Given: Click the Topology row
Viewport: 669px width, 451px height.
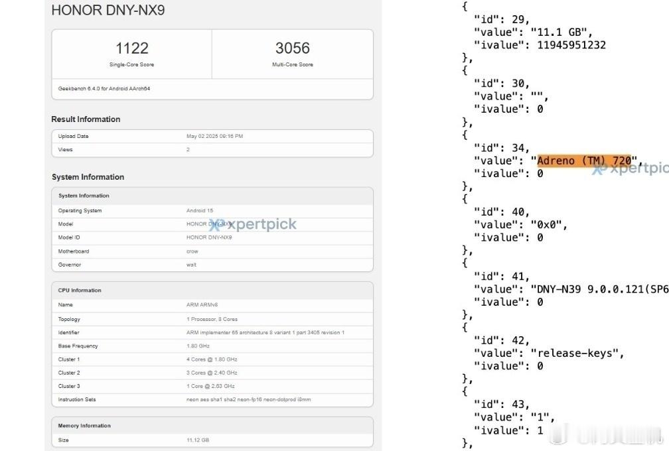Looking at the screenshot, I should pos(212,319).
